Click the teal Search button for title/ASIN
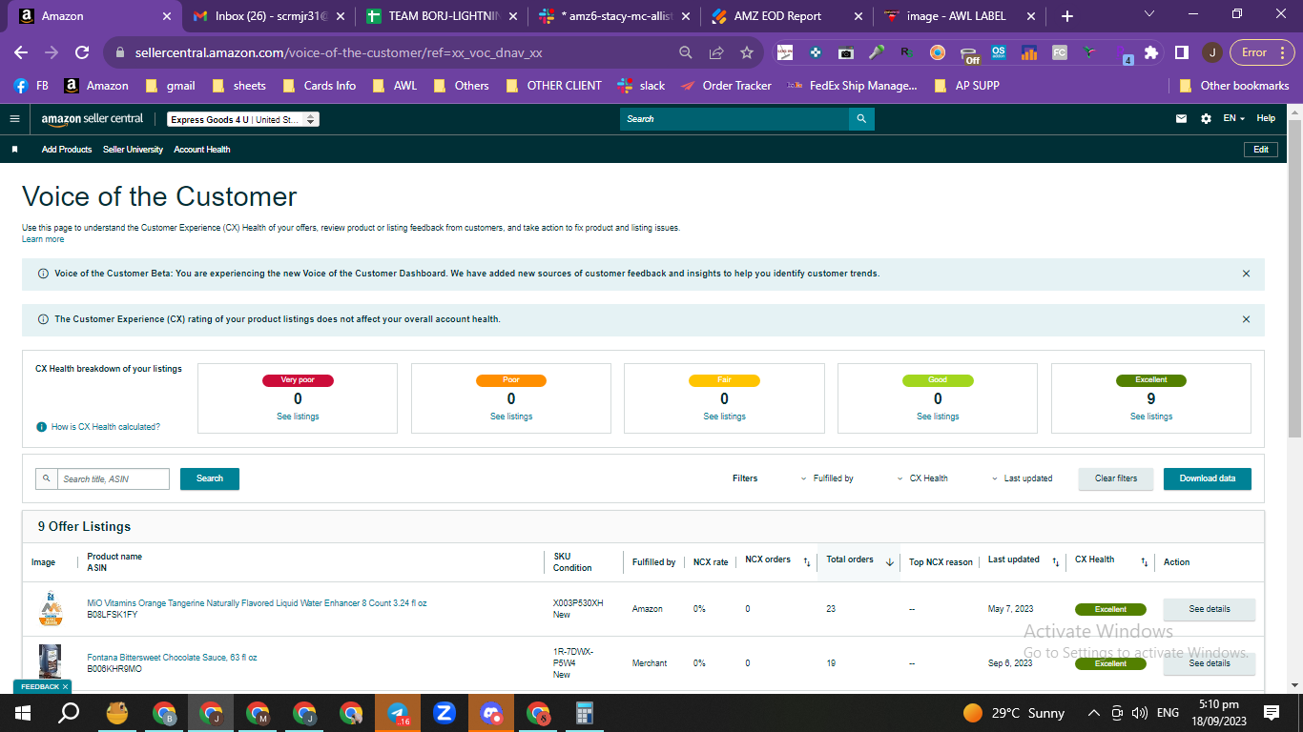The height and width of the screenshot is (732, 1303). click(x=210, y=478)
